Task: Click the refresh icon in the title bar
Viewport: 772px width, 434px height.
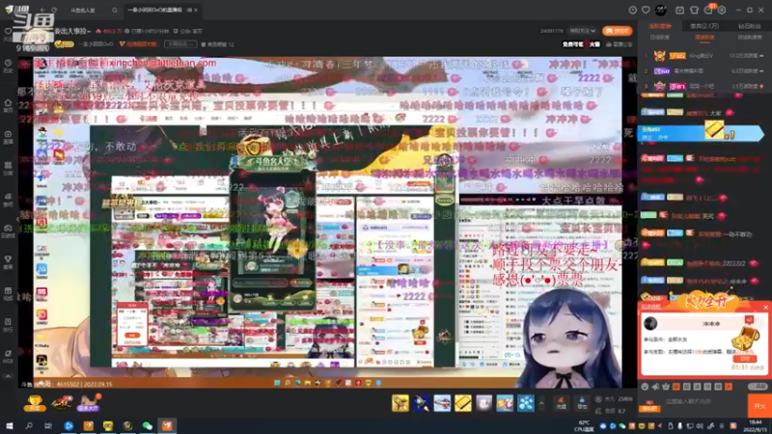Action: pos(54,10)
